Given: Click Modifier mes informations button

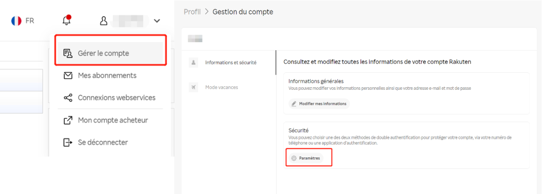Looking at the screenshot, I should [319, 104].
